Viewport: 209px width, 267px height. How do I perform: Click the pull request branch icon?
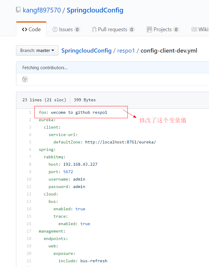pyautogui.click(x=94, y=29)
